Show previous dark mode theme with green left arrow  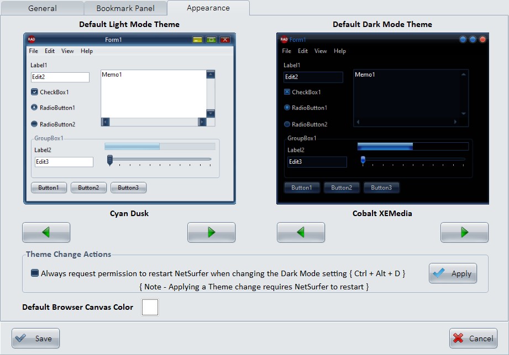pyautogui.click(x=301, y=233)
